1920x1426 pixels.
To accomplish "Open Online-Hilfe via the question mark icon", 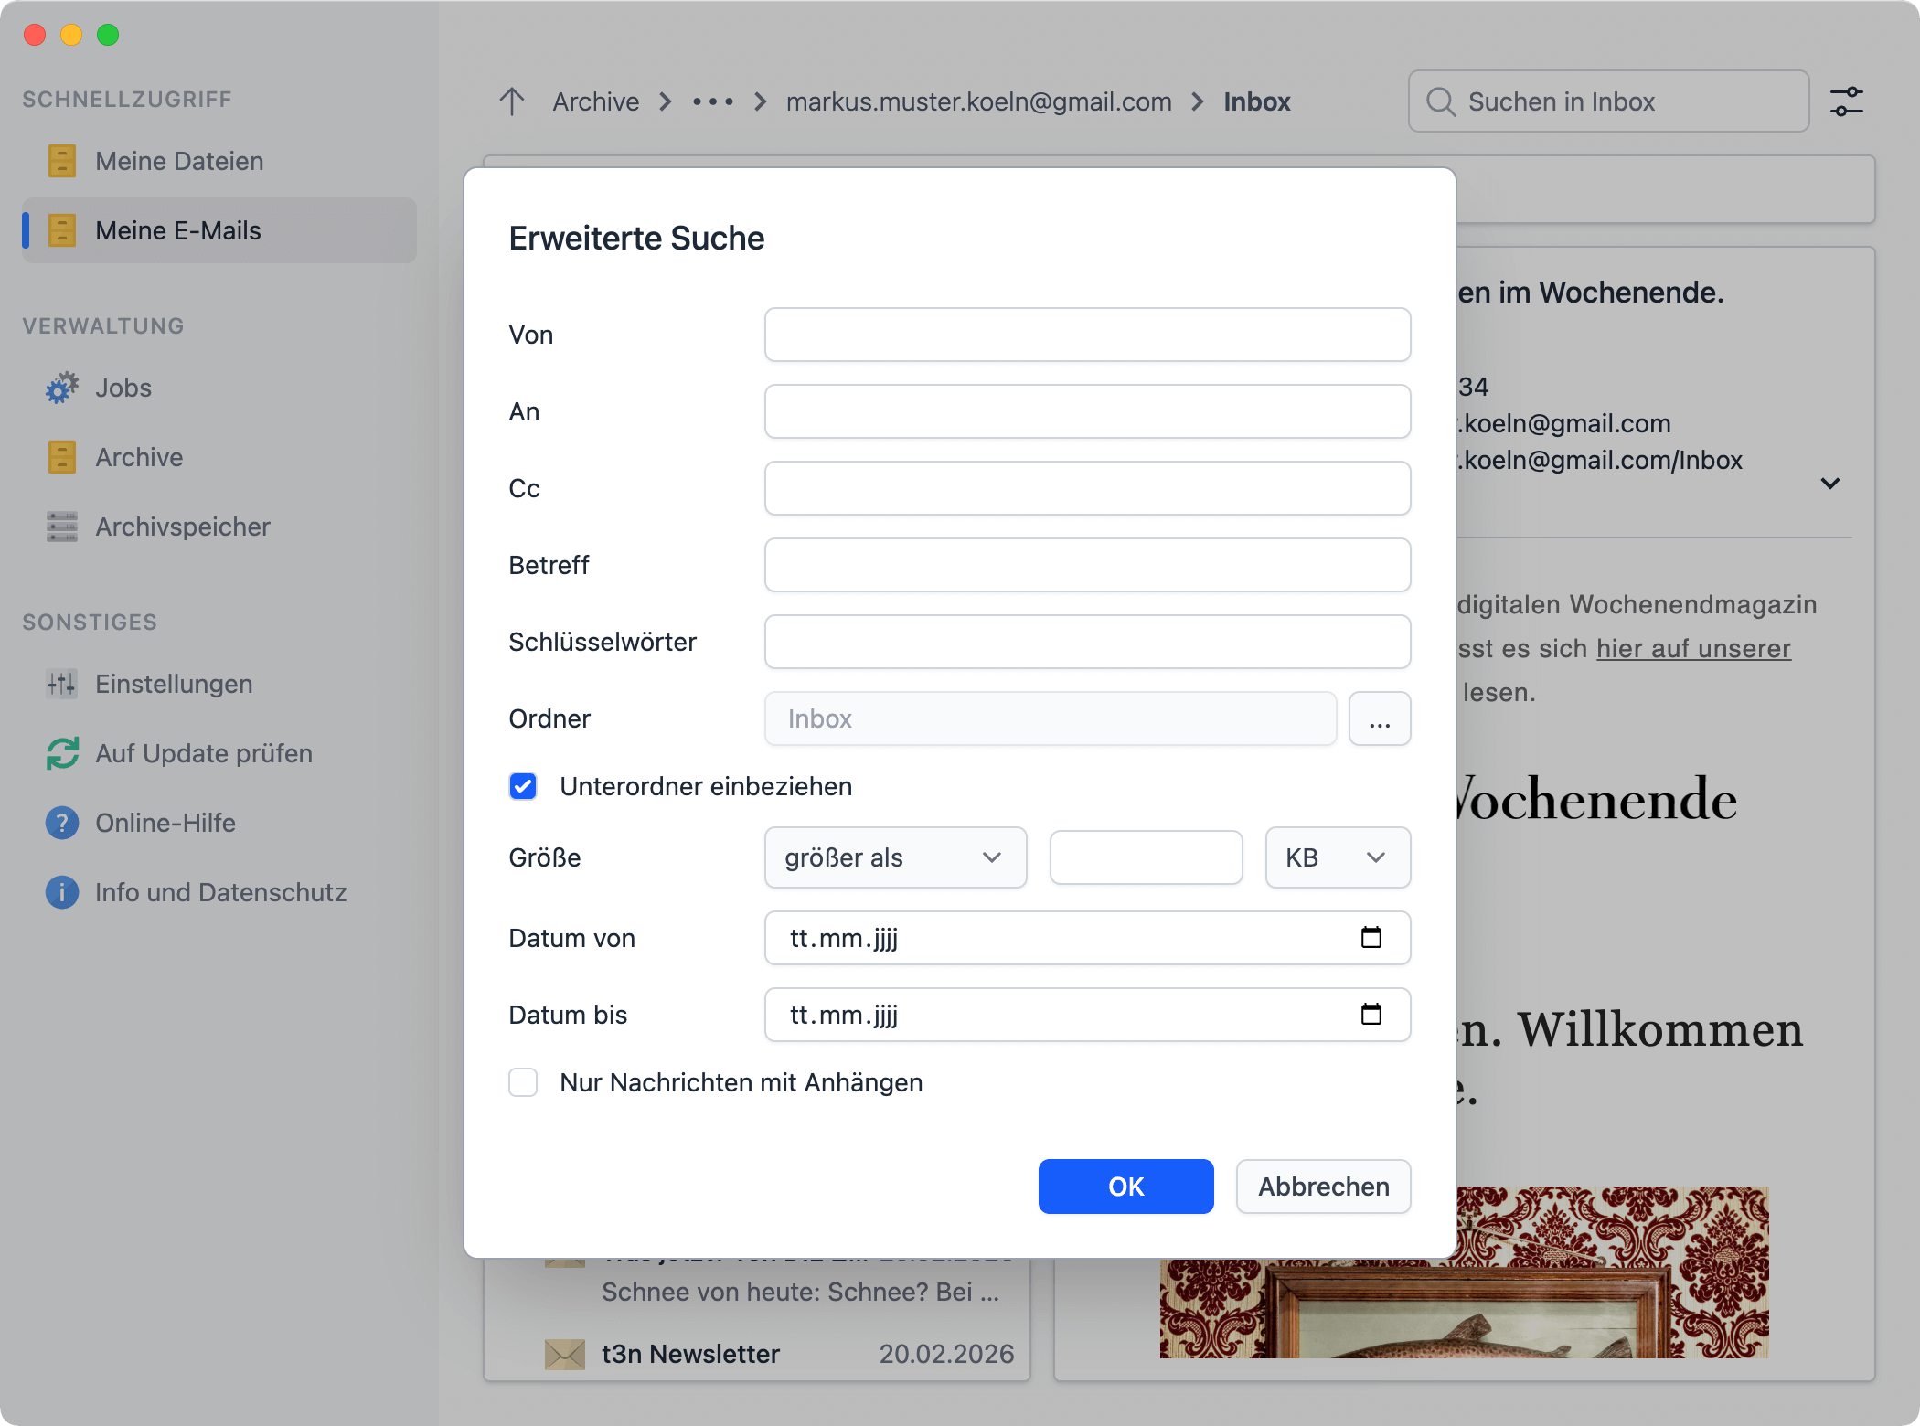I will coord(60,823).
